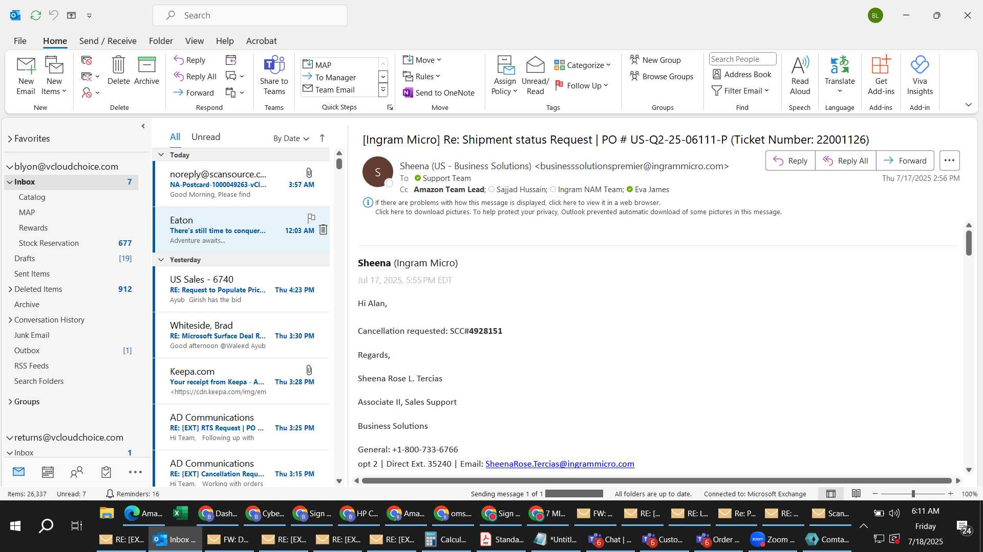The width and height of the screenshot is (983, 552).
Task: Click Reply All in reading pane
Action: pyautogui.click(x=845, y=160)
